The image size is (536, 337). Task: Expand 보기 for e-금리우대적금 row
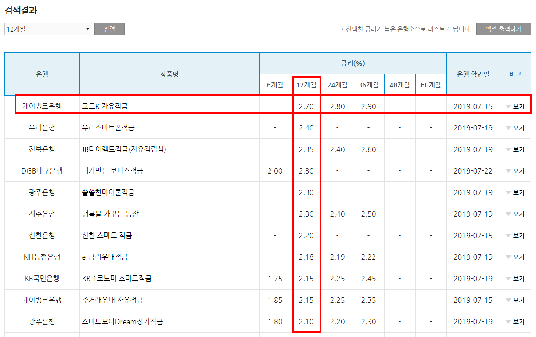point(515,257)
